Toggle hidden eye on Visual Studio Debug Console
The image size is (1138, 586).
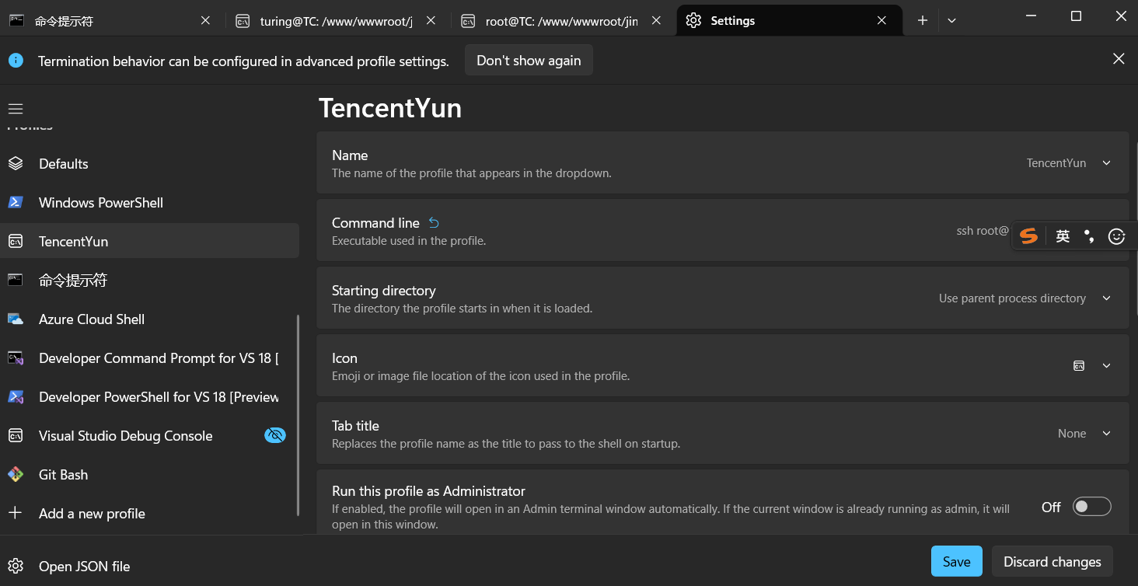(275, 435)
